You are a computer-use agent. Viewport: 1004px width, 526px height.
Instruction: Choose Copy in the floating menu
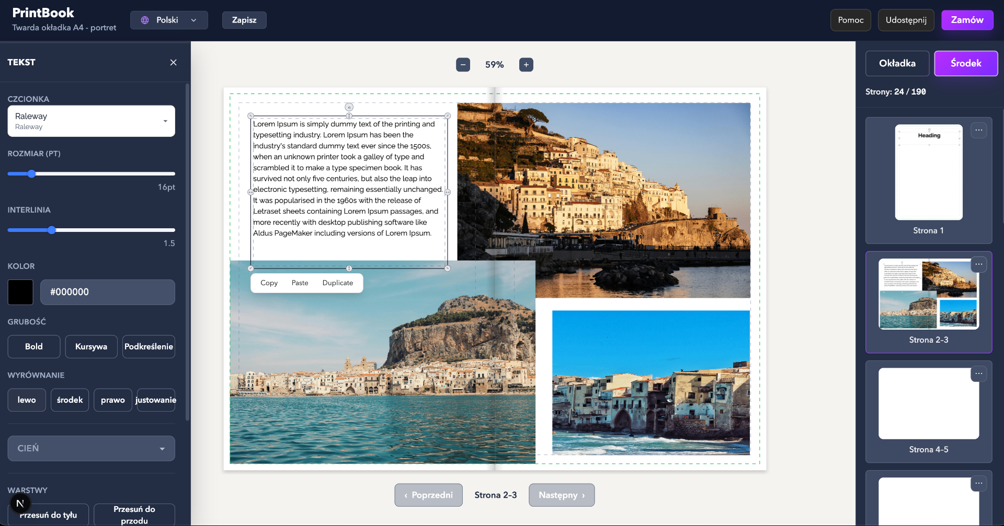(269, 283)
